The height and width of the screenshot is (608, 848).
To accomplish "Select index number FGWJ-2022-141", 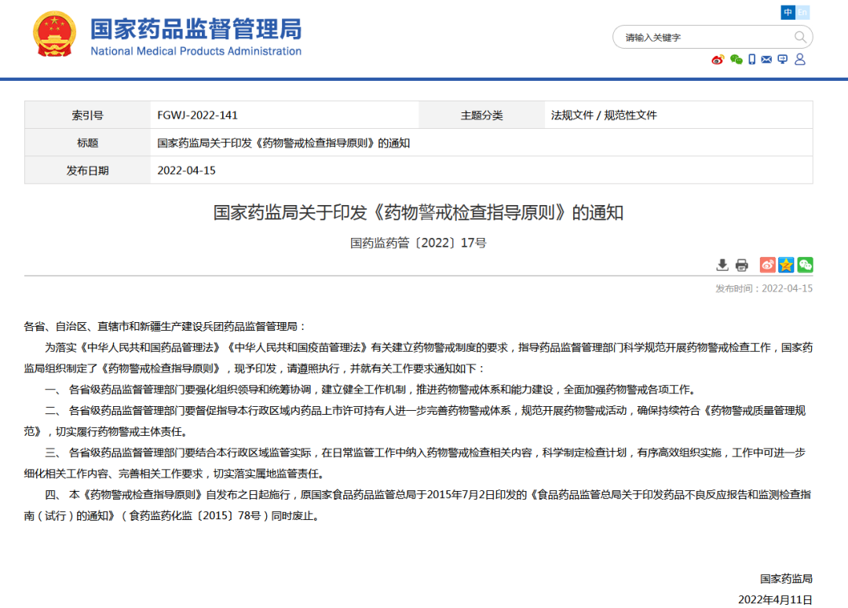I will point(197,115).
